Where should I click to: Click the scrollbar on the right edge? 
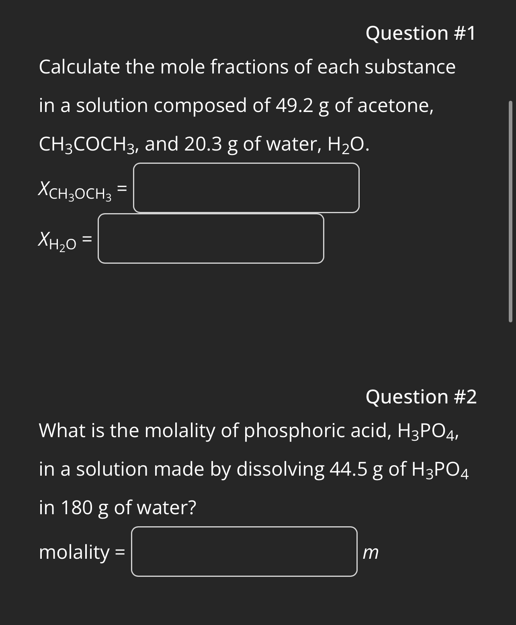click(x=511, y=209)
